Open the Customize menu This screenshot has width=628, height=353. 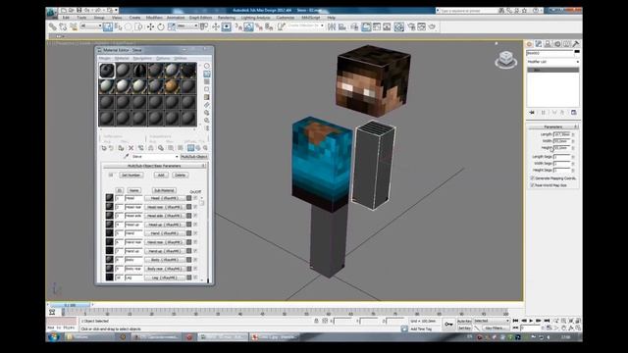286,18
